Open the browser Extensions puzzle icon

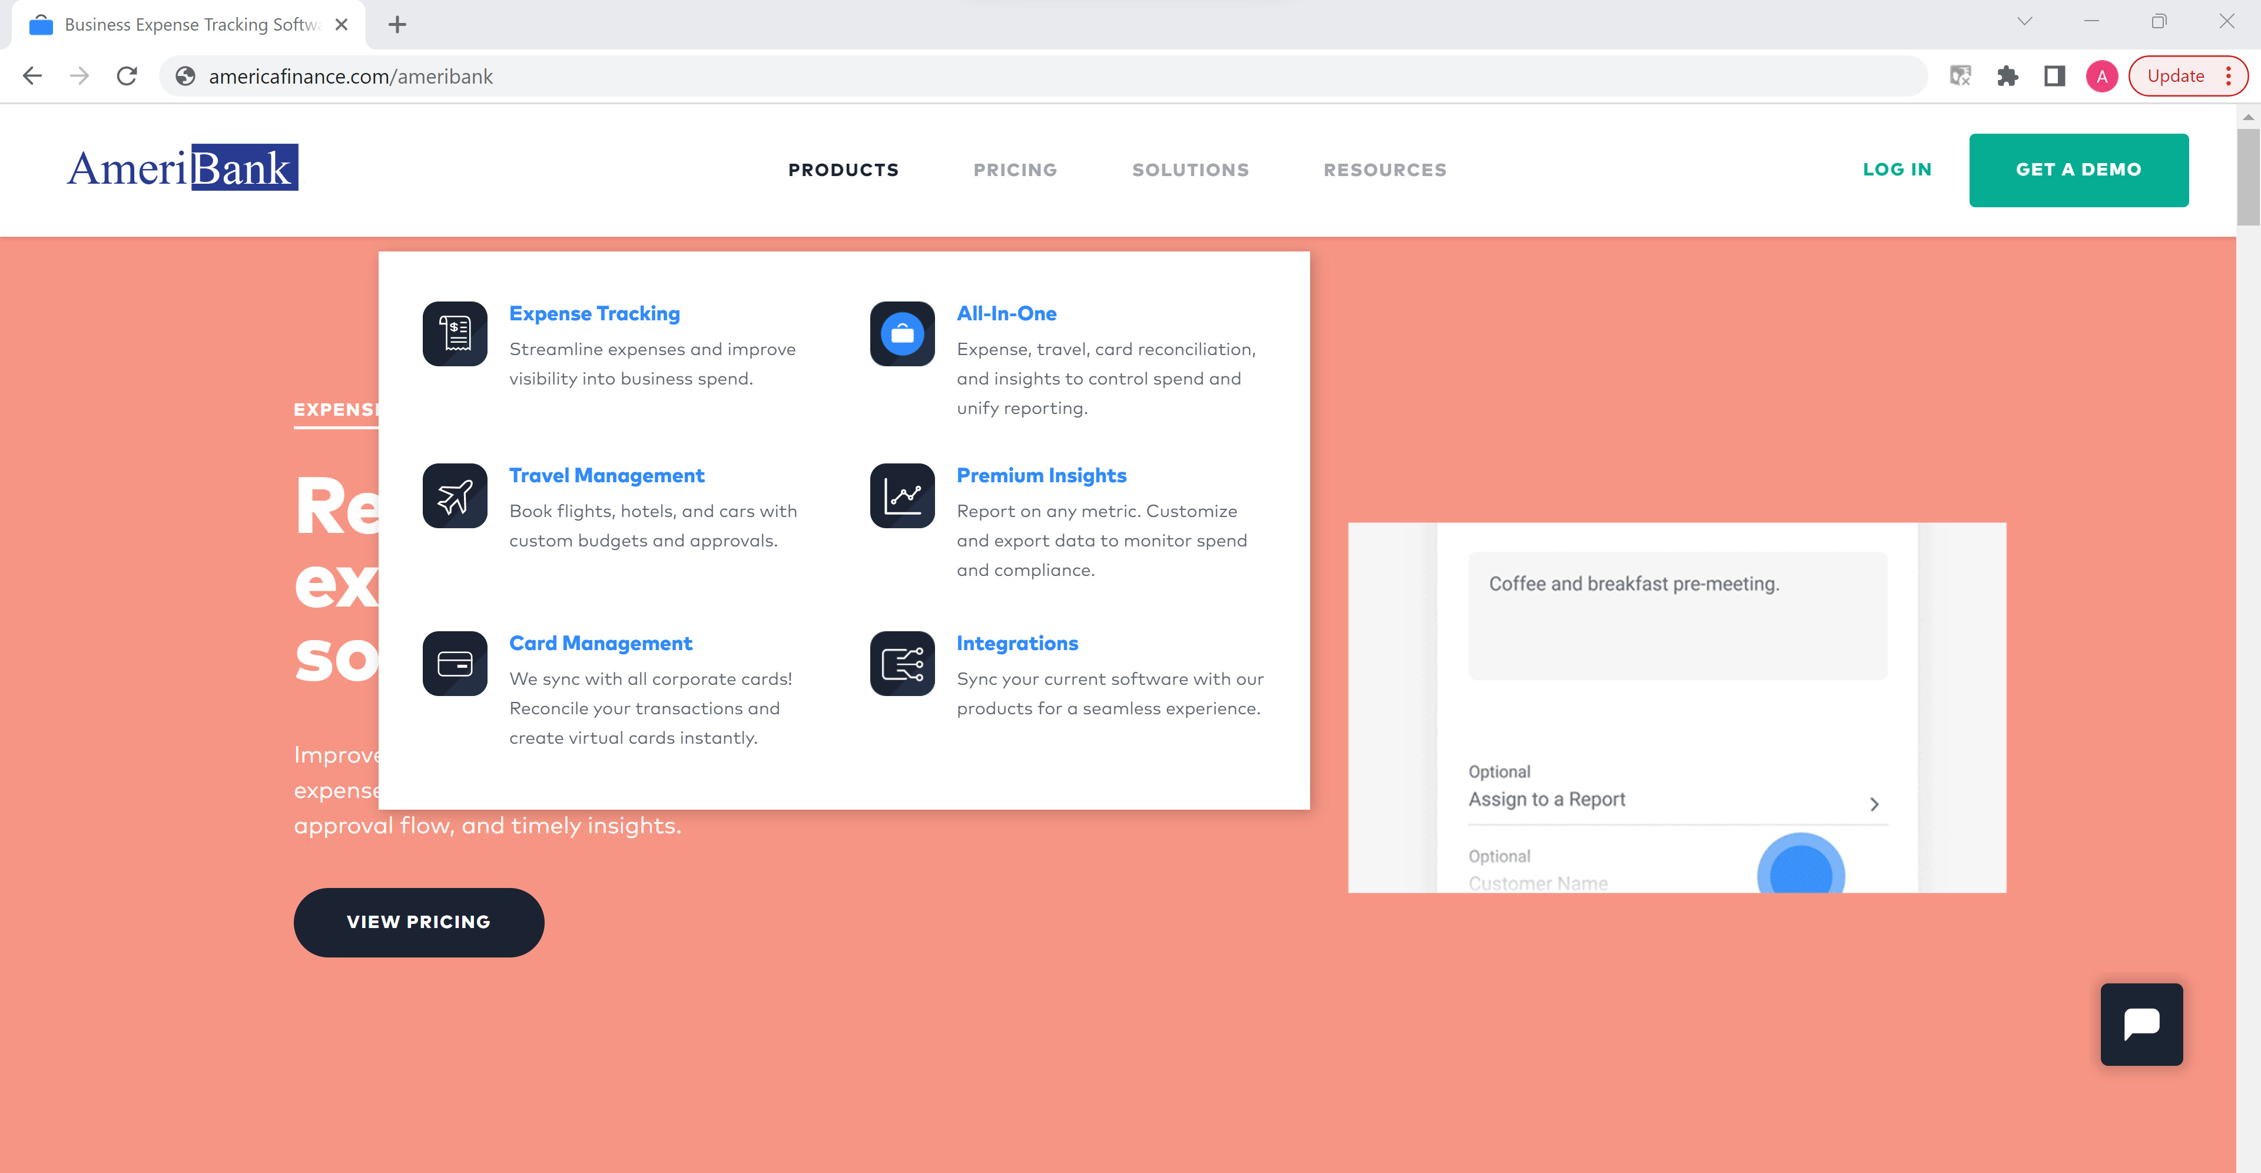(x=2007, y=77)
